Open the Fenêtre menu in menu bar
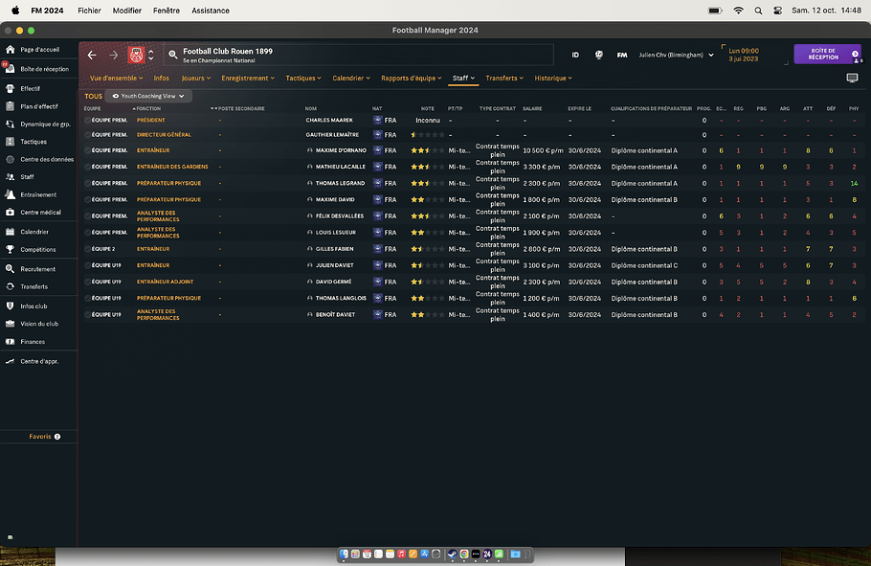871x566 pixels. click(167, 11)
